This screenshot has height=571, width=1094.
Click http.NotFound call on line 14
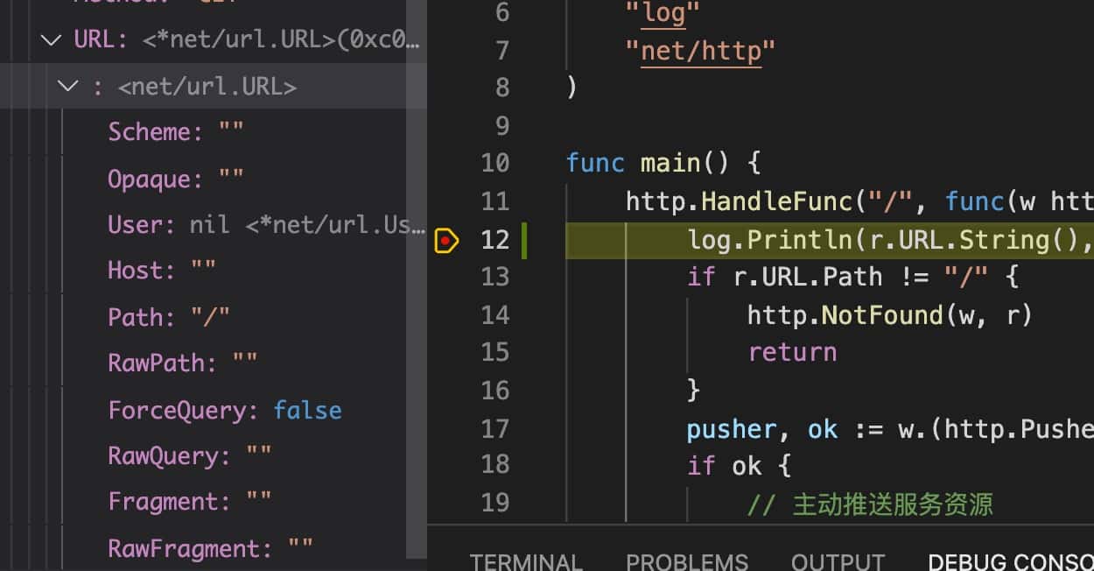(890, 314)
